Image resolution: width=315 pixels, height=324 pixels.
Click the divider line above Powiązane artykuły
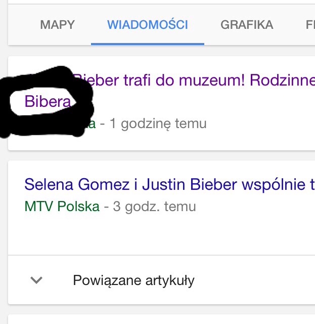tap(162, 255)
